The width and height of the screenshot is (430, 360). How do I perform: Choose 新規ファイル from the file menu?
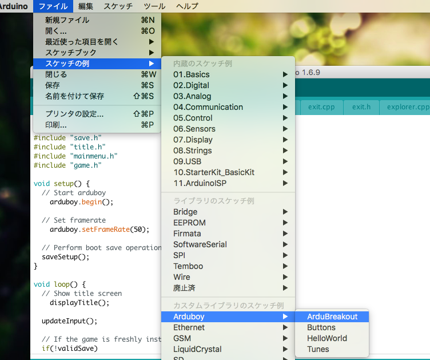tap(97, 20)
